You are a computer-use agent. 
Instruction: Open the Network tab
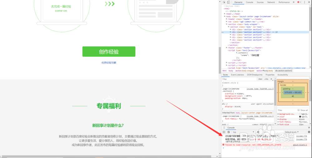271,2
